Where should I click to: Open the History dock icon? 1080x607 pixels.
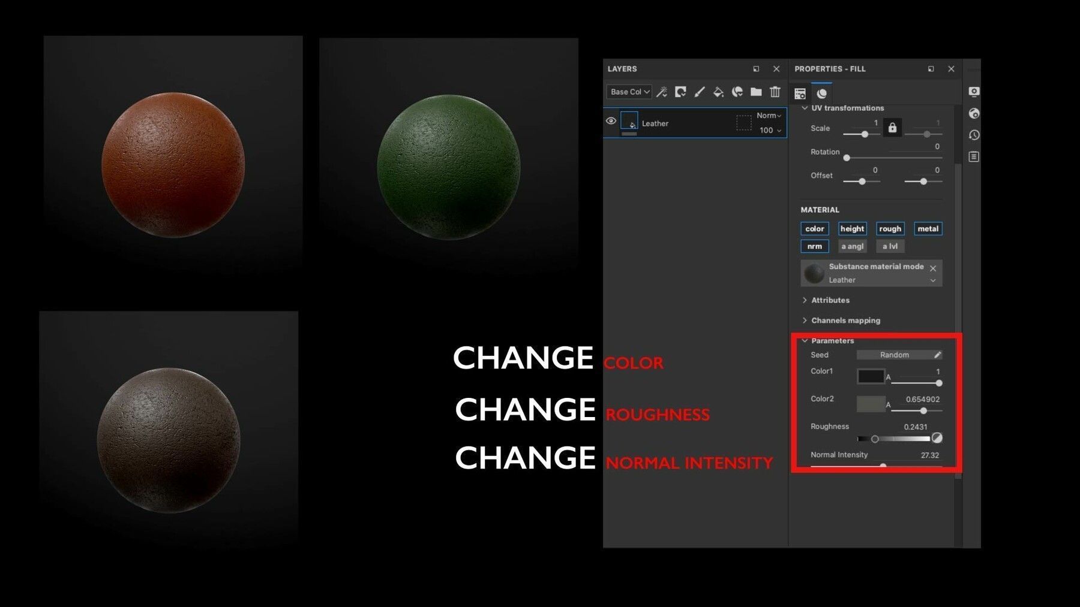[974, 135]
